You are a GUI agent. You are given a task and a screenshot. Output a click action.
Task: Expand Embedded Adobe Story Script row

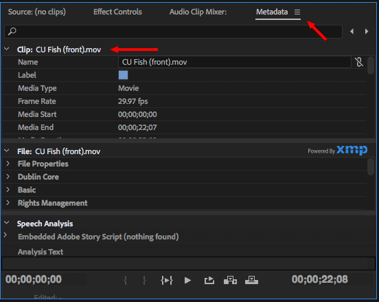click(x=5, y=235)
